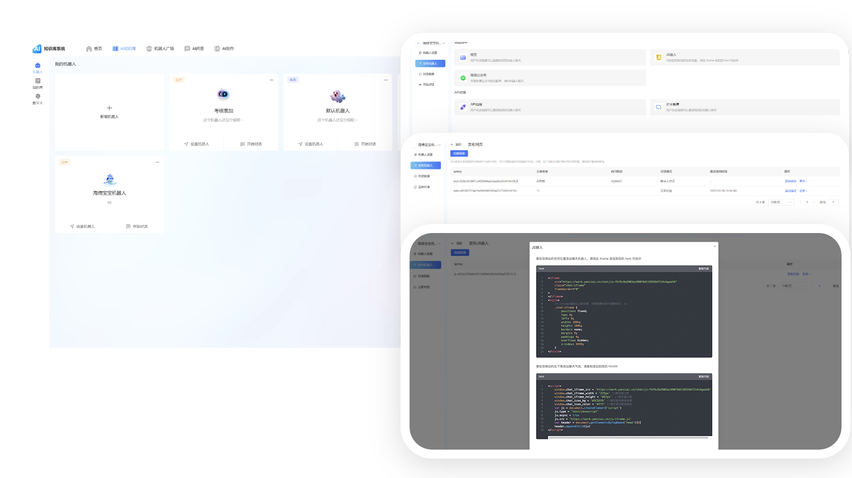This screenshot has height=478, width=852.
Task: Open the more menu on 考核表加 card
Action: (x=272, y=80)
